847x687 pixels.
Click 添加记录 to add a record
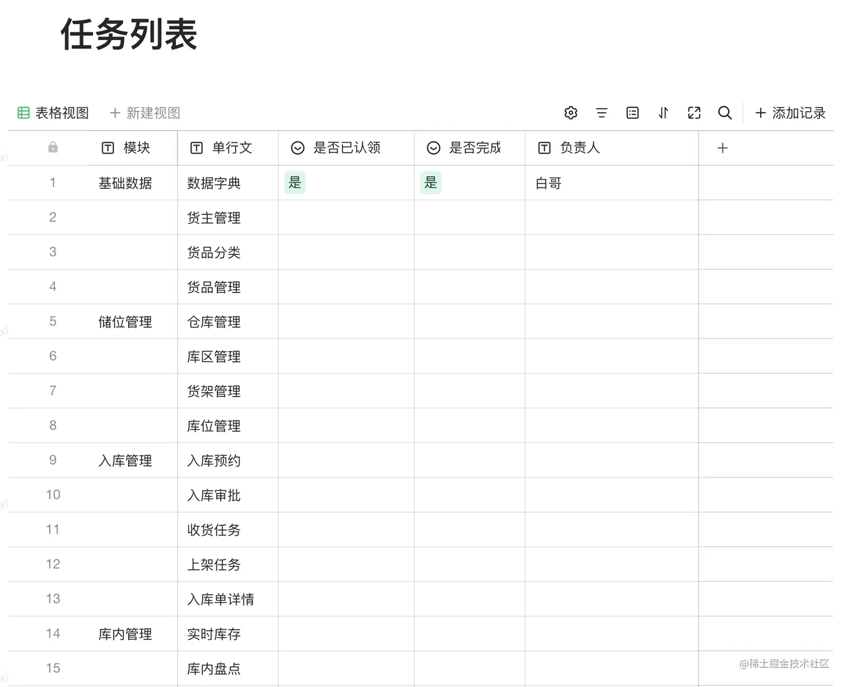[790, 113]
